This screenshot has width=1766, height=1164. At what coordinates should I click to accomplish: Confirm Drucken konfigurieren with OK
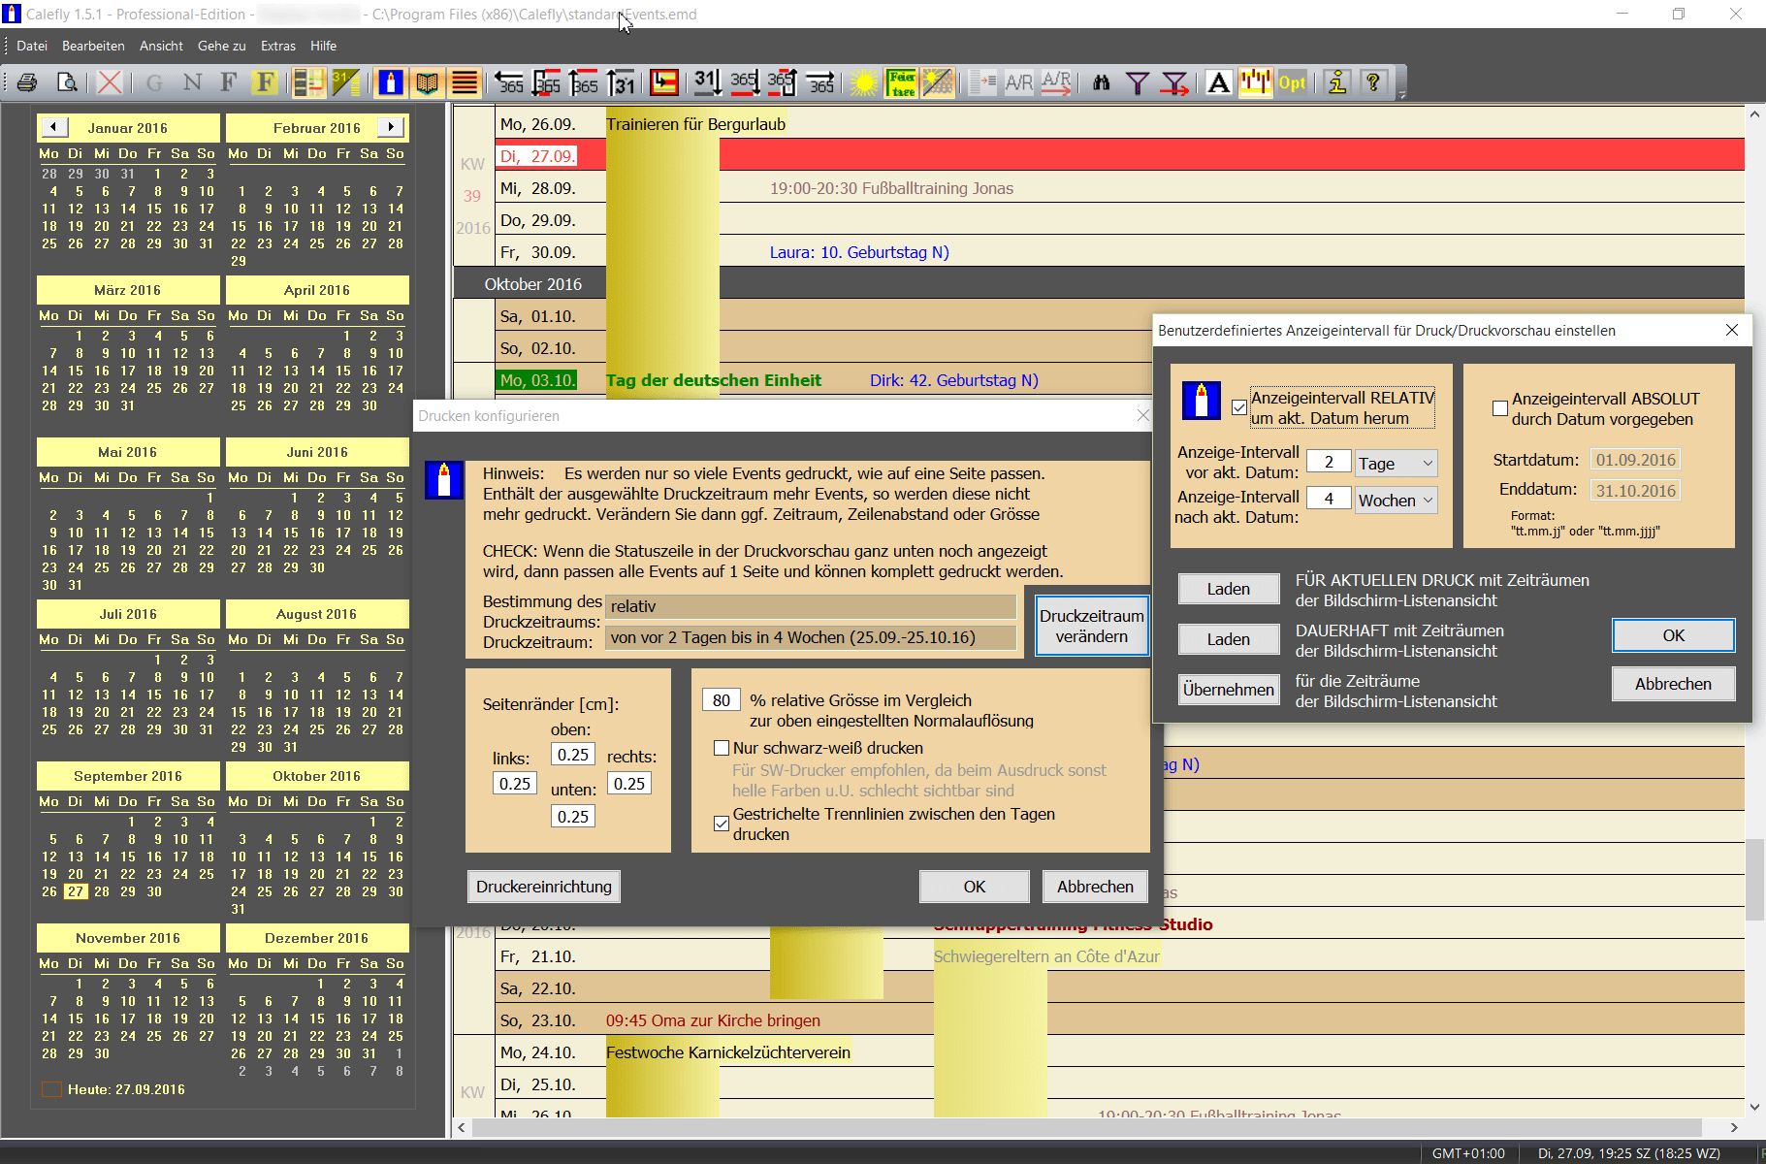coord(975,887)
